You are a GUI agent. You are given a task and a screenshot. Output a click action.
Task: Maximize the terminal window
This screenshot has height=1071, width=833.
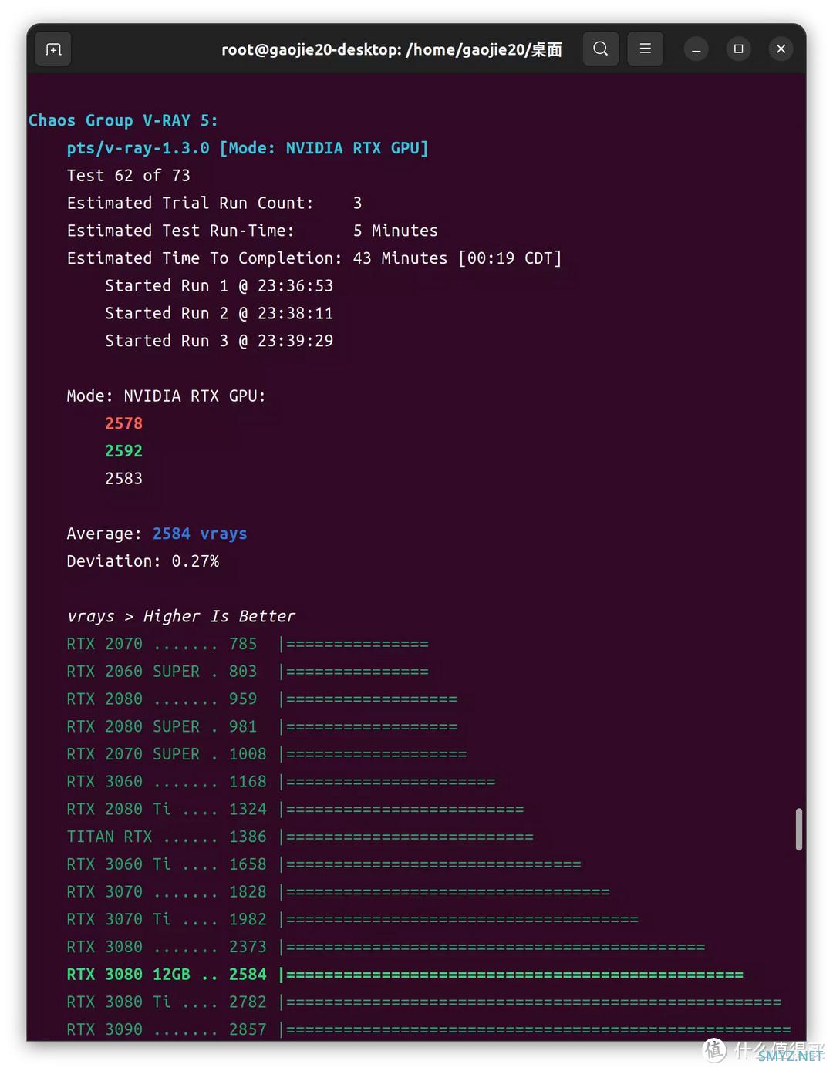738,49
